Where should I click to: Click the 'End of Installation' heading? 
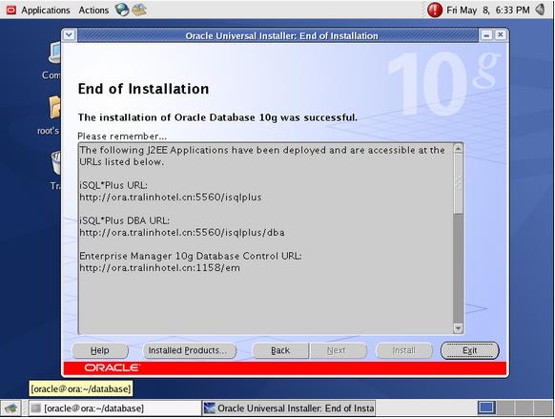(x=143, y=89)
